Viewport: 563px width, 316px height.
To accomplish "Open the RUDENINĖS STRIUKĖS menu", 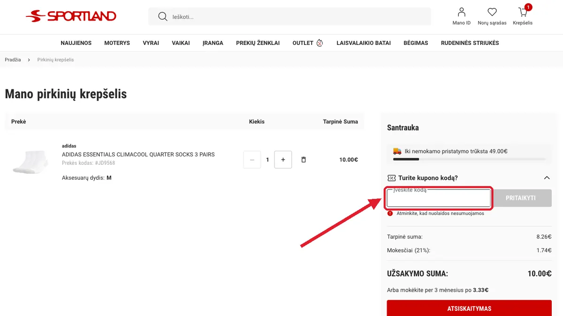I will pyautogui.click(x=470, y=43).
